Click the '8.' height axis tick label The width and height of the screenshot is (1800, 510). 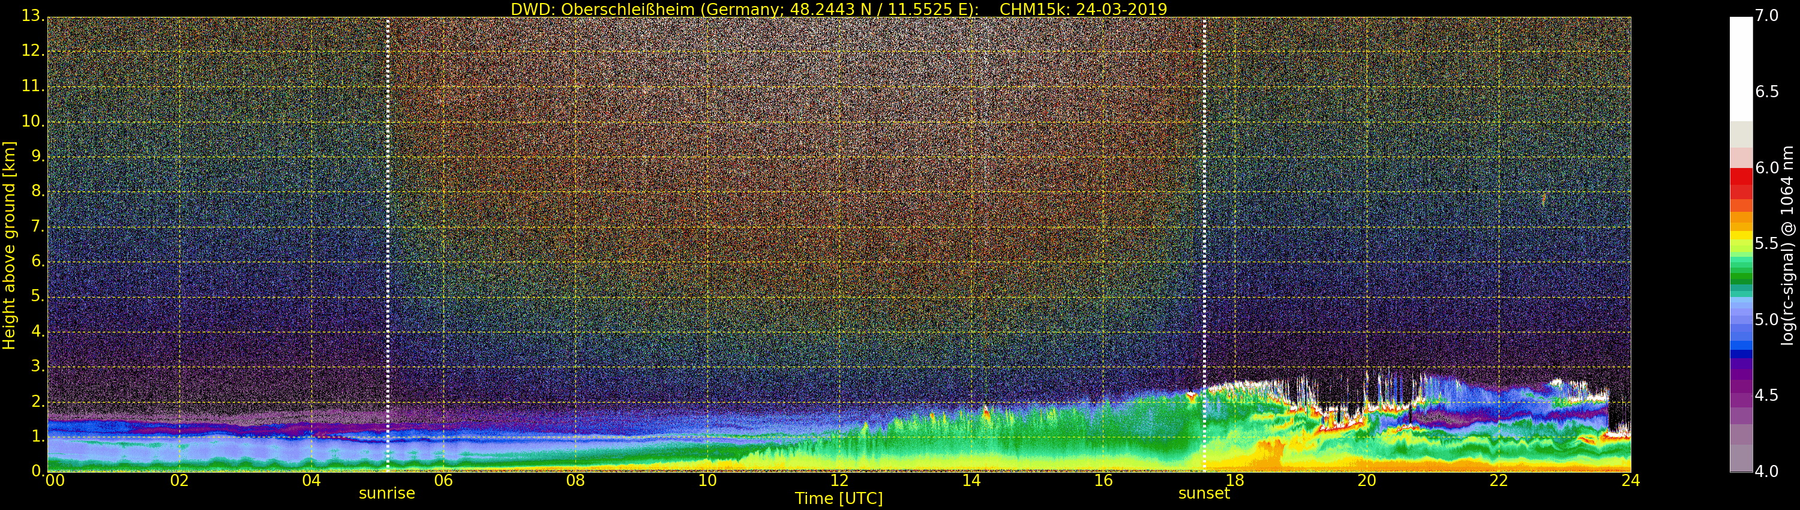coord(38,191)
